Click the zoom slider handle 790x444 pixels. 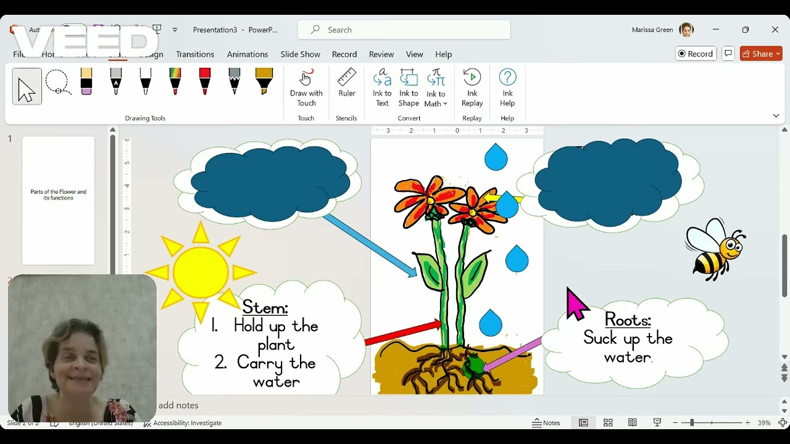(x=692, y=423)
